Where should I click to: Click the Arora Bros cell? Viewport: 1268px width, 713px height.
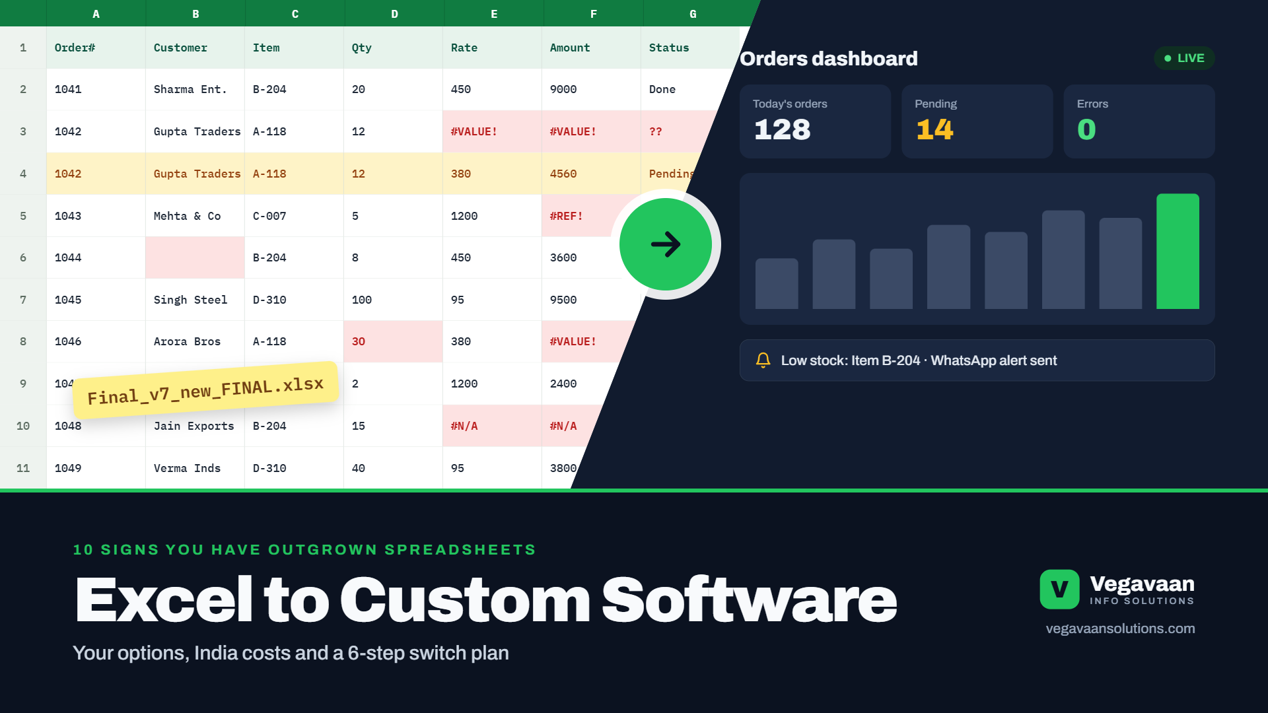195,341
